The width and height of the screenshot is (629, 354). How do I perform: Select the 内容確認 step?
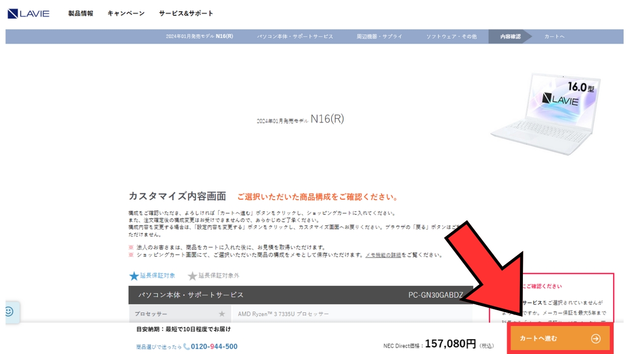coord(510,37)
